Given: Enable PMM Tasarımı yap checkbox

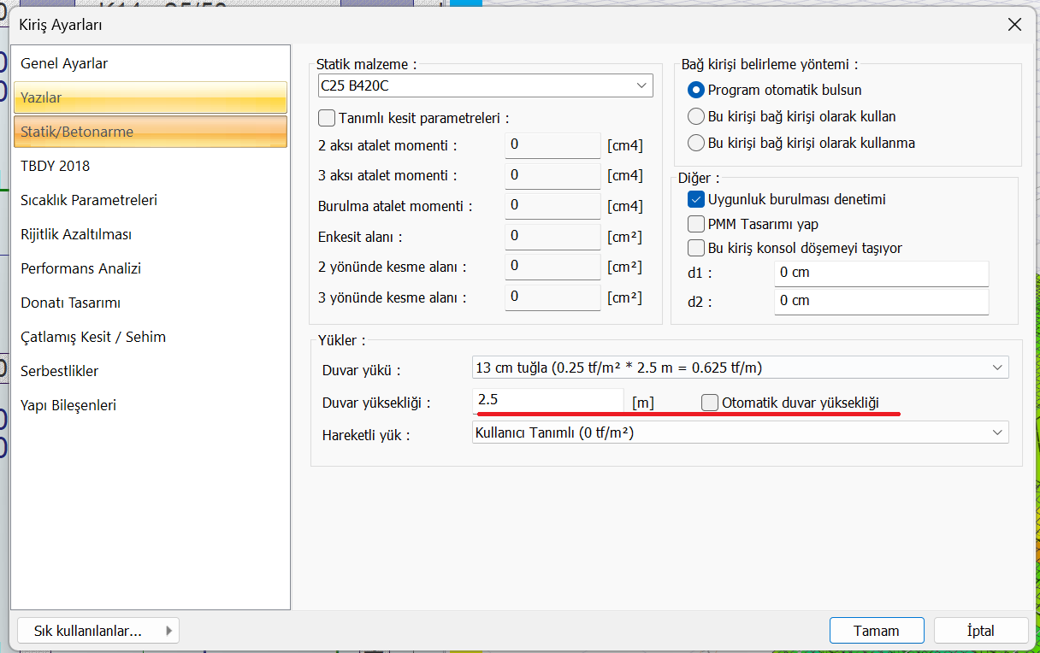Looking at the screenshot, I should click(696, 224).
